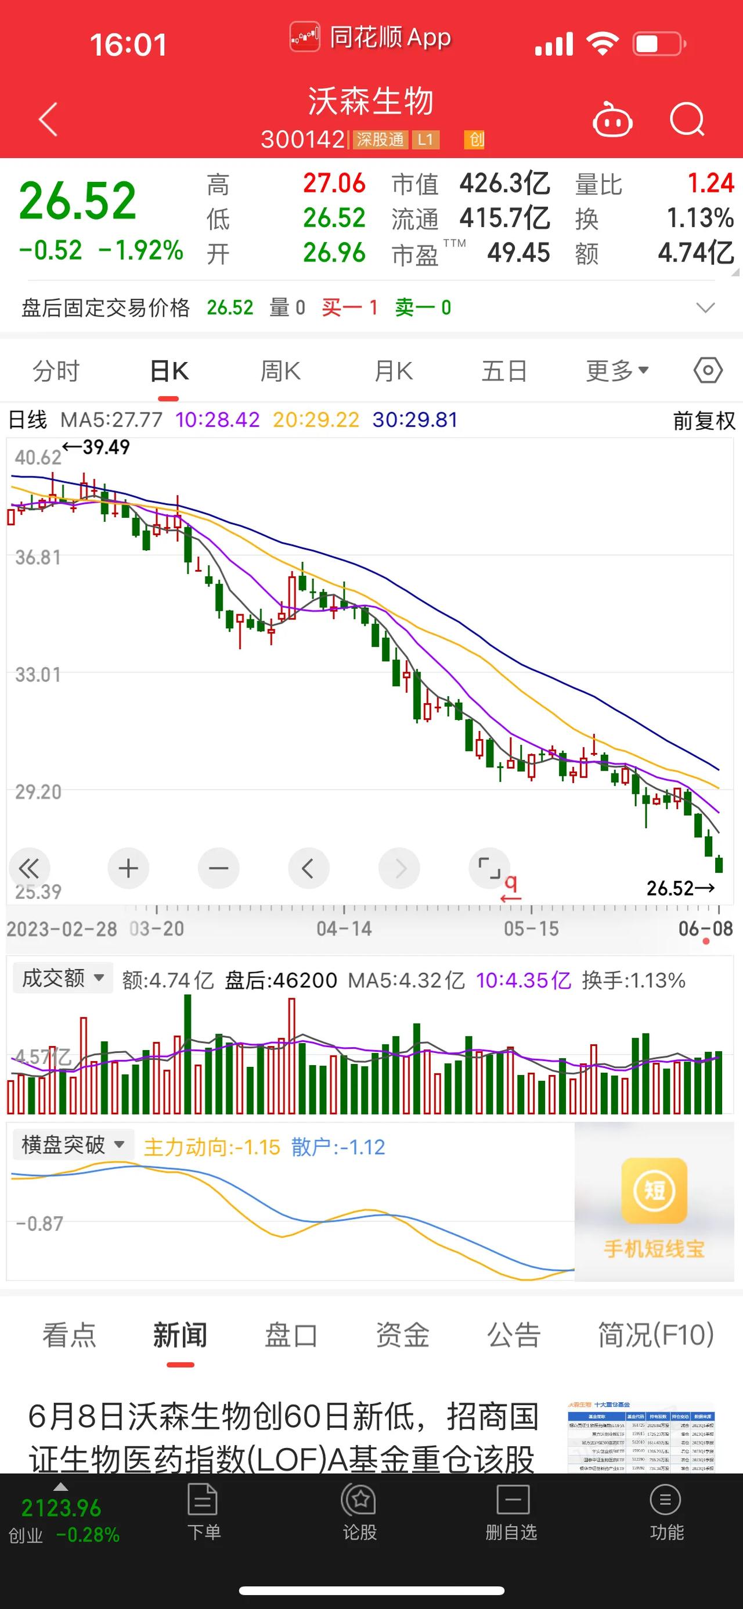
Task: Zoom out chart with minus button
Action: point(218,868)
